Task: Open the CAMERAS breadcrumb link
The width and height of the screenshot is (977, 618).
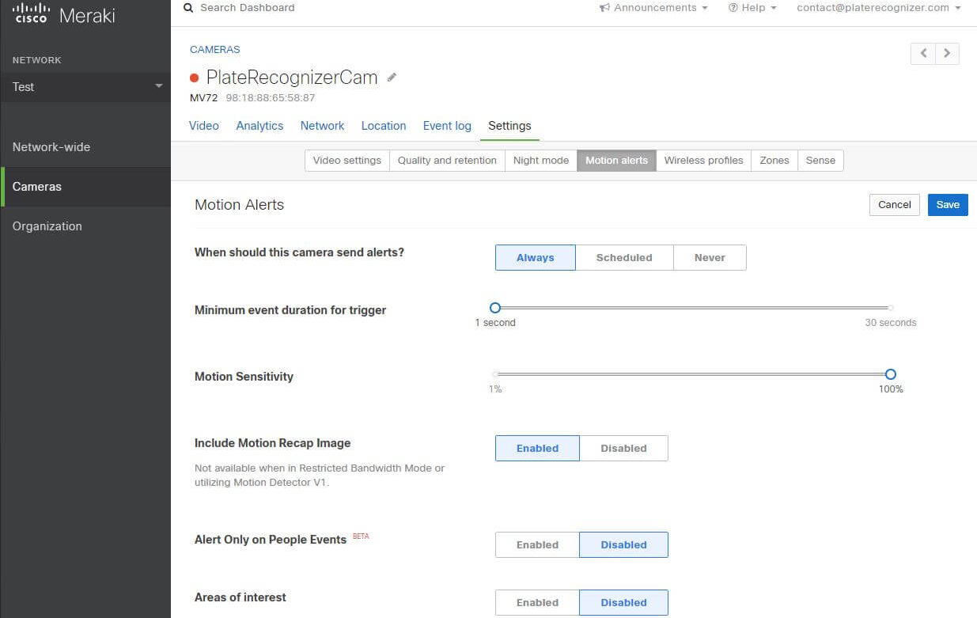Action: (x=214, y=49)
